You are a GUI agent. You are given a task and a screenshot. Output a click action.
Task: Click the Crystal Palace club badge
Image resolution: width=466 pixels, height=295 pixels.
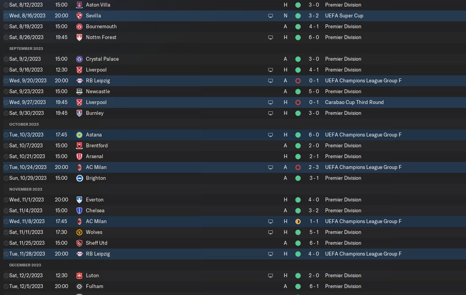point(79,59)
